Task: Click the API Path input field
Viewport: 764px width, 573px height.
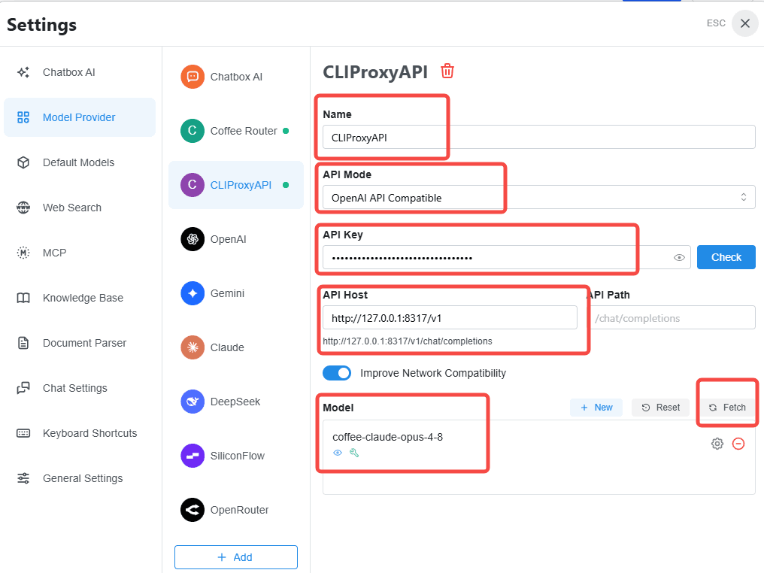Action: click(672, 317)
